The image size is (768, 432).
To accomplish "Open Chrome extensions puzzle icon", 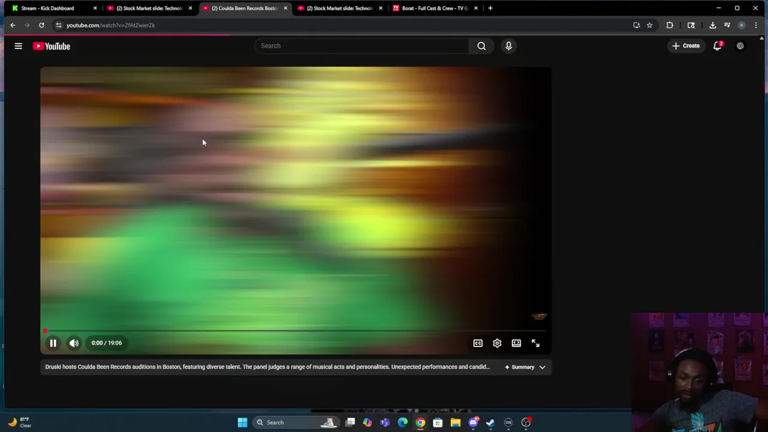I will pyautogui.click(x=670, y=25).
